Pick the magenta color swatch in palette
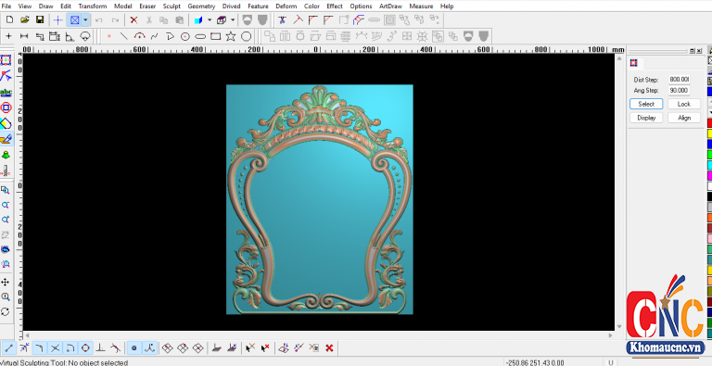 pos(709,176)
